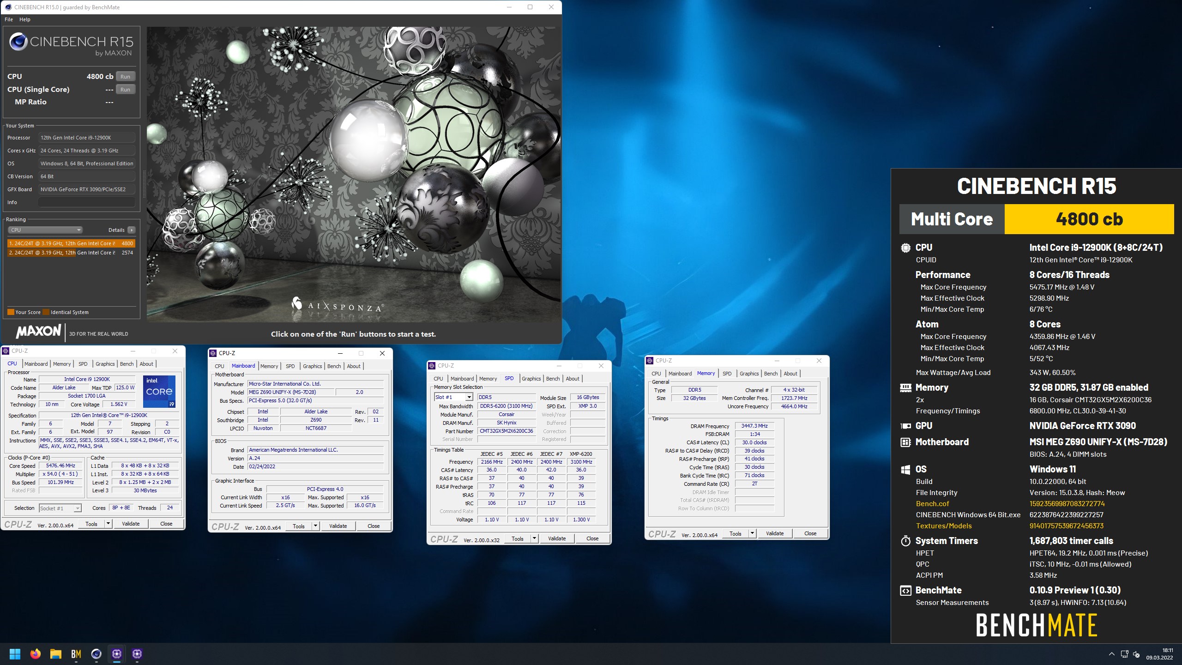
Task: Select the first CPU-Z taskbar icon
Action: (x=116, y=654)
